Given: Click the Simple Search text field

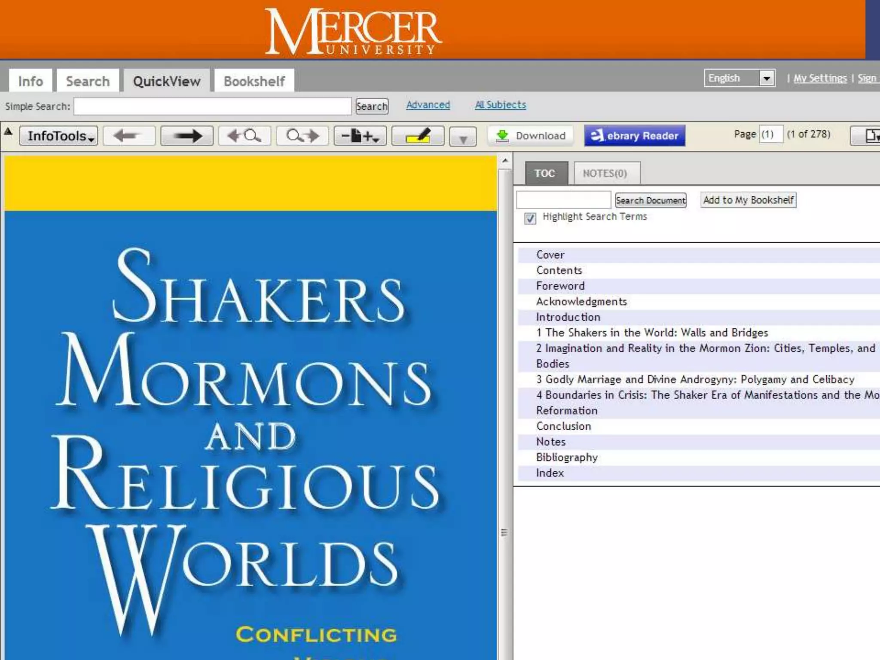Looking at the screenshot, I should 212,106.
